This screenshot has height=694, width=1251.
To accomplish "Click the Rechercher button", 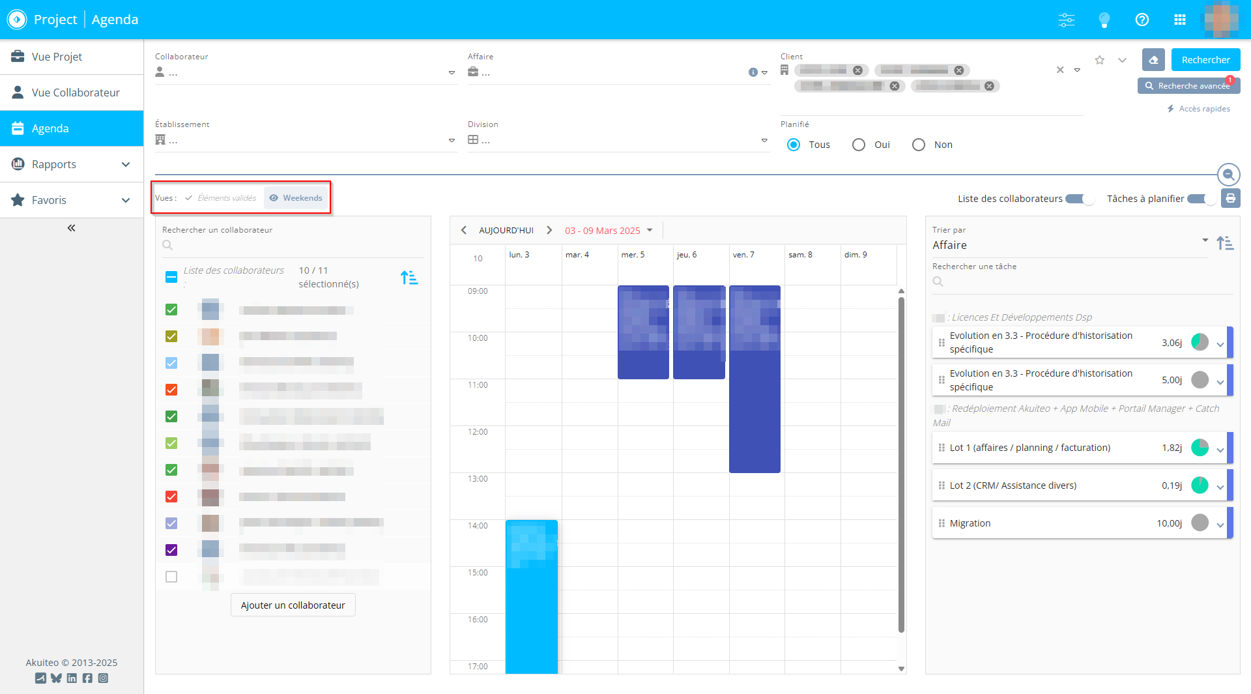I will pyautogui.click(x=1205, y=60).
